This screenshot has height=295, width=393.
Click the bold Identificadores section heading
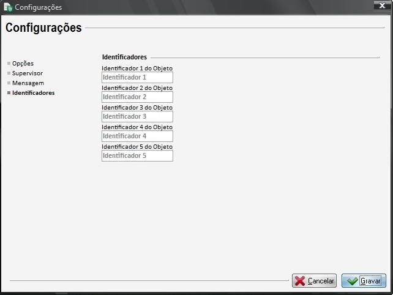pos(124,57)
